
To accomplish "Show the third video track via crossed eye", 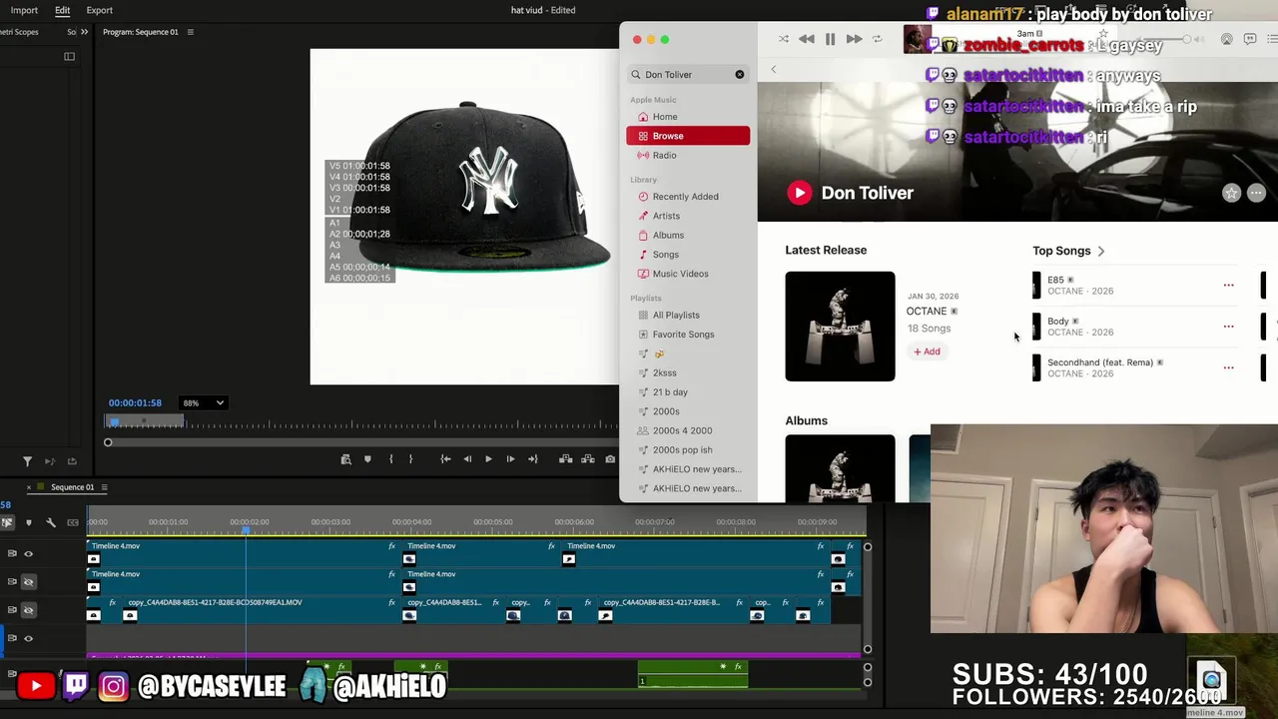I will 28,609.
